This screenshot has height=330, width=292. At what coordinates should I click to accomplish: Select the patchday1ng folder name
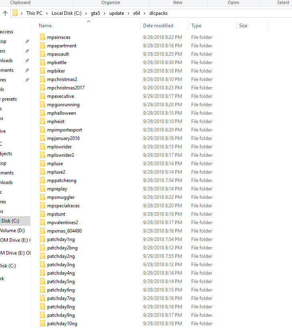(x=61, y=239)
